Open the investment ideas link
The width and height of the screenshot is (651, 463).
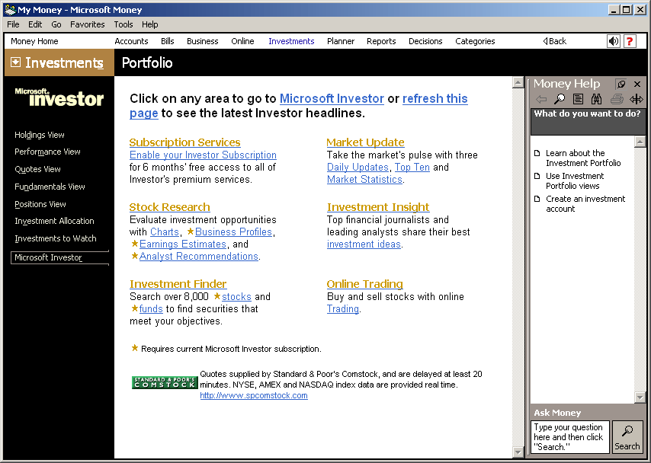tap(364, 244)
